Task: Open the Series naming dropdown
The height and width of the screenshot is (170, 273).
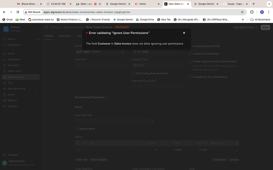Action: 99,52
